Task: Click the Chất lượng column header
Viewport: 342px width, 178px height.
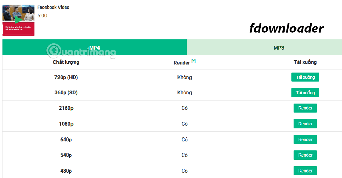Action: pyautogui.click(x=66, y=62)
